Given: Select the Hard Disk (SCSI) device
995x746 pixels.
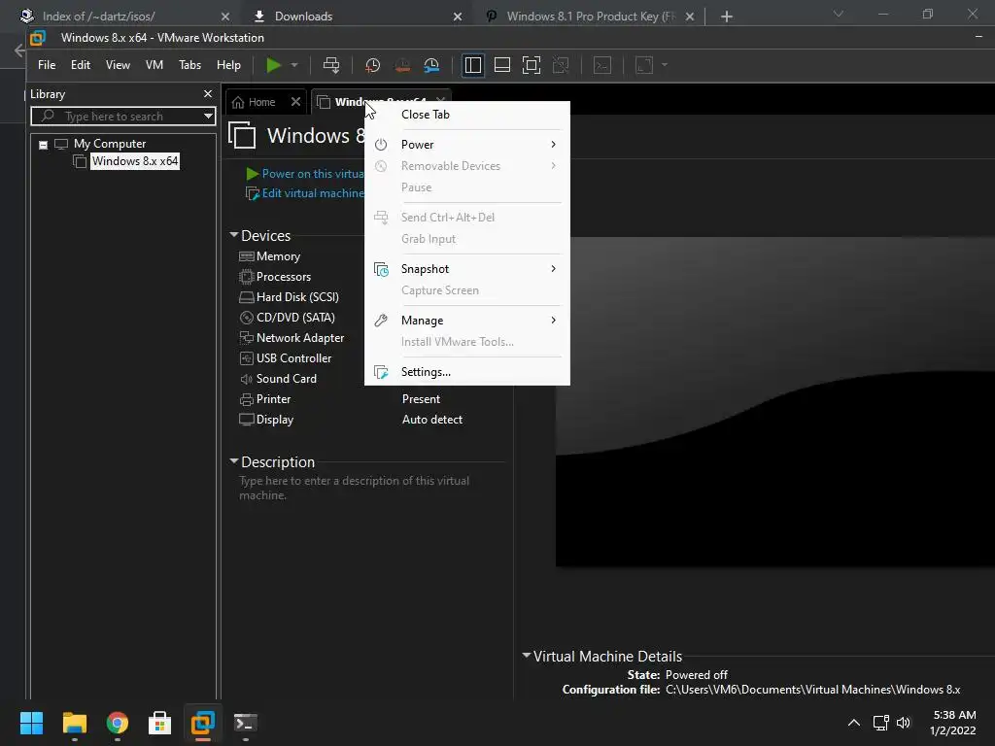Looking at the screenshot, I should (x=289, y=297).
